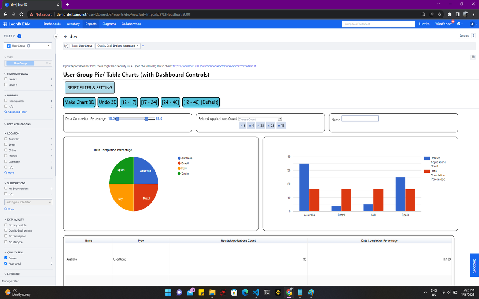
Task: Open the table view icon below Save as
Action: coord(473,57)
